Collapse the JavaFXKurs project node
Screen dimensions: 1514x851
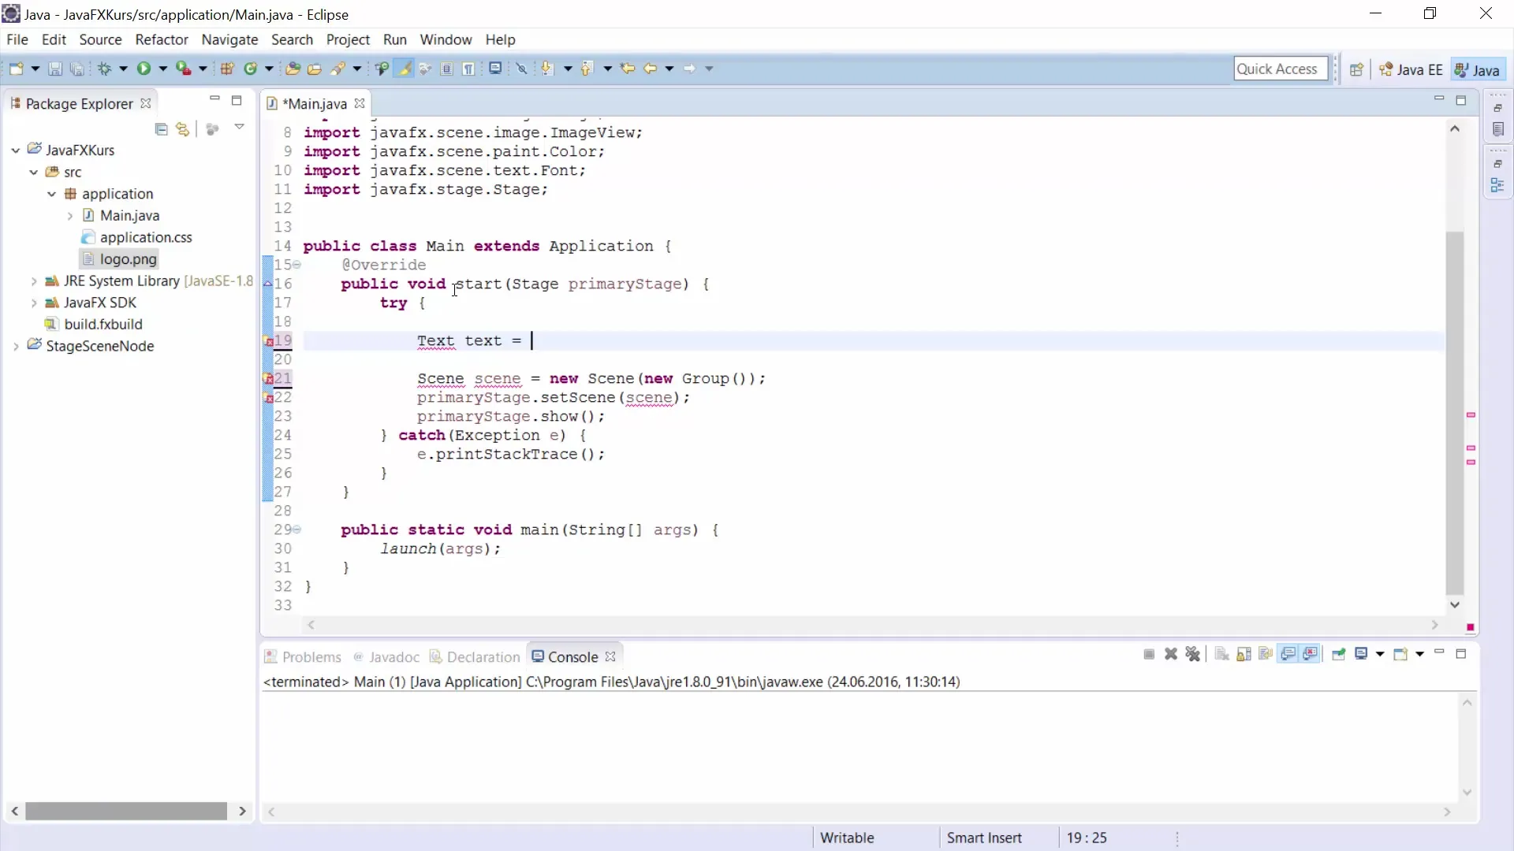pos(16,150)
